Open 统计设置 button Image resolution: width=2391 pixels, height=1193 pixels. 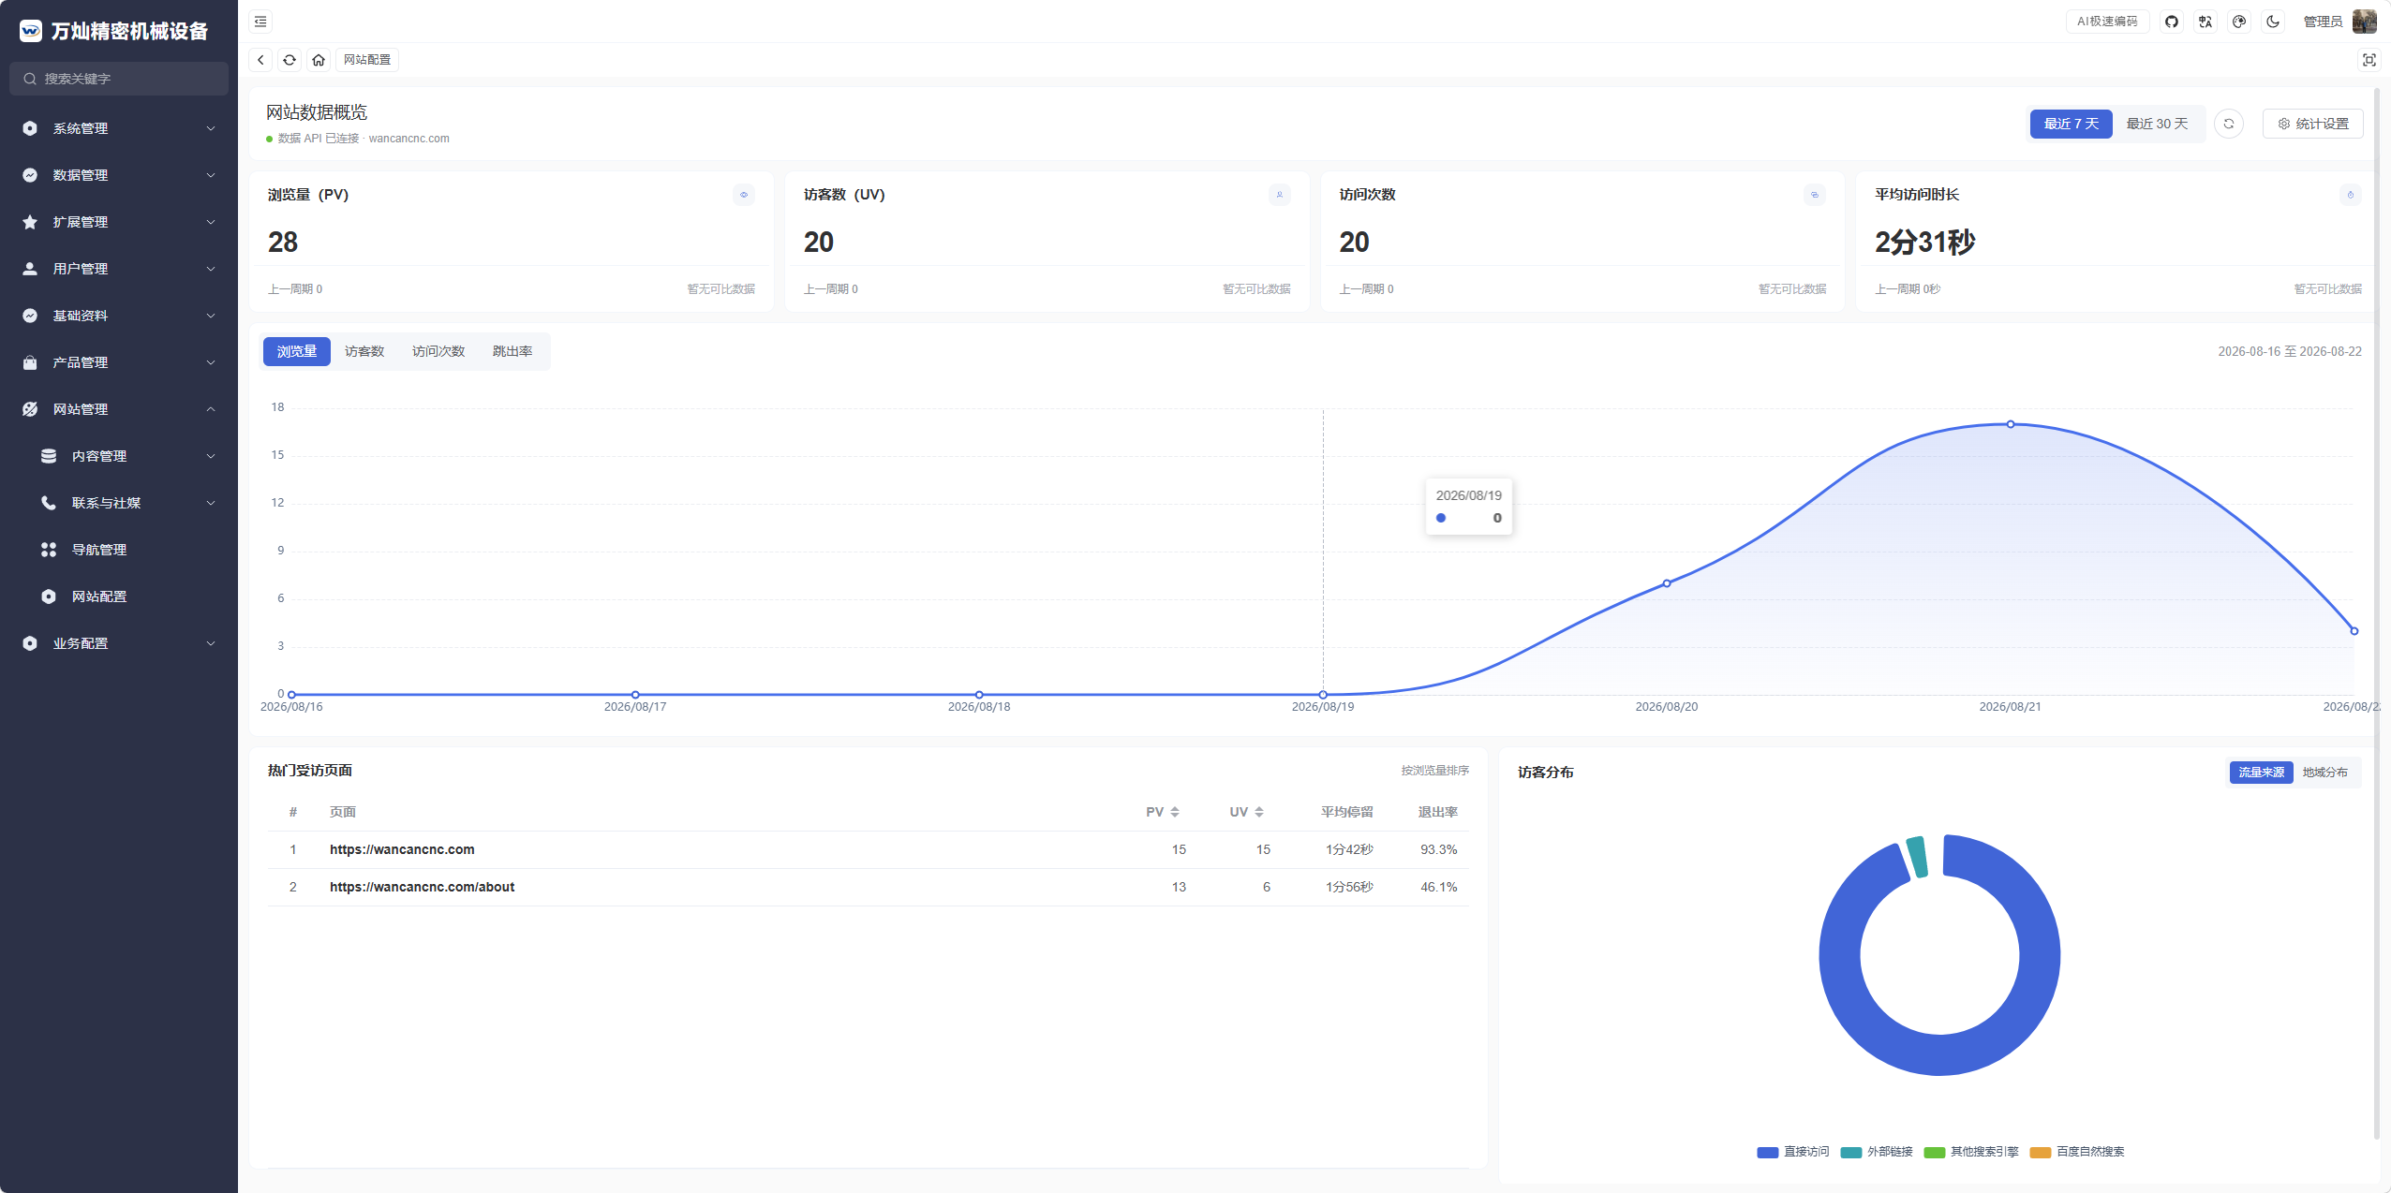pyautogui.click(x=2312, y=124)
